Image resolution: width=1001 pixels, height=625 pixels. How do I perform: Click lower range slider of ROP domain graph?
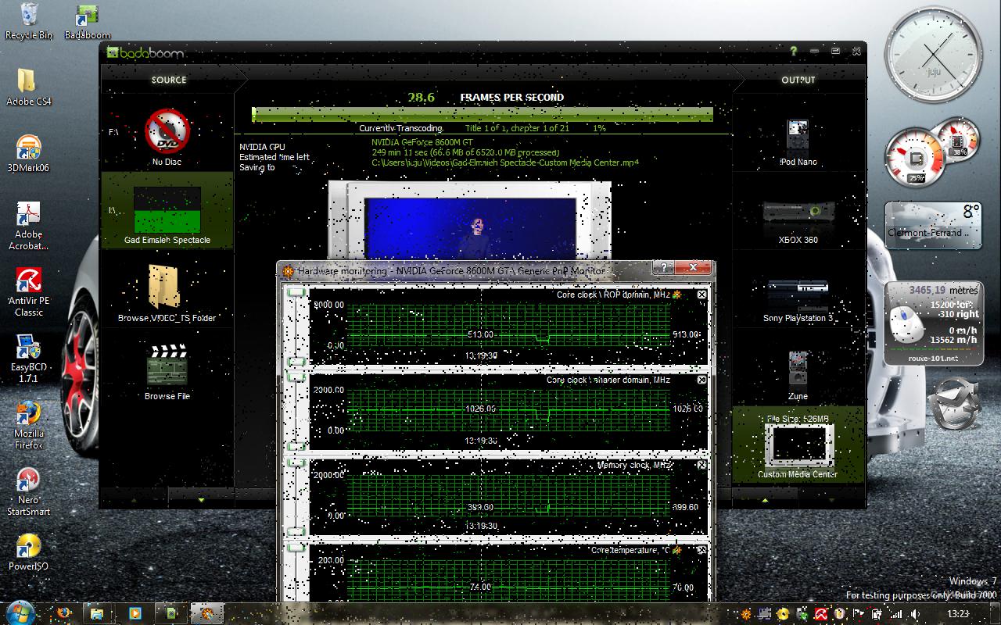pos(296,362)
